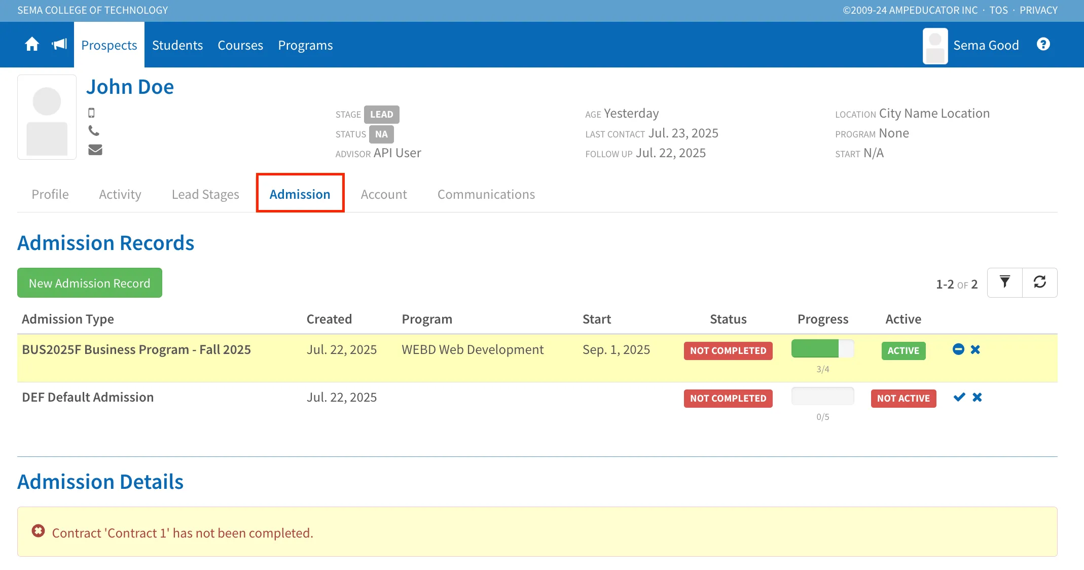Screen dimensions: 1084x570
Task: Refresh the admission records list
Action: pos(1039,282)
